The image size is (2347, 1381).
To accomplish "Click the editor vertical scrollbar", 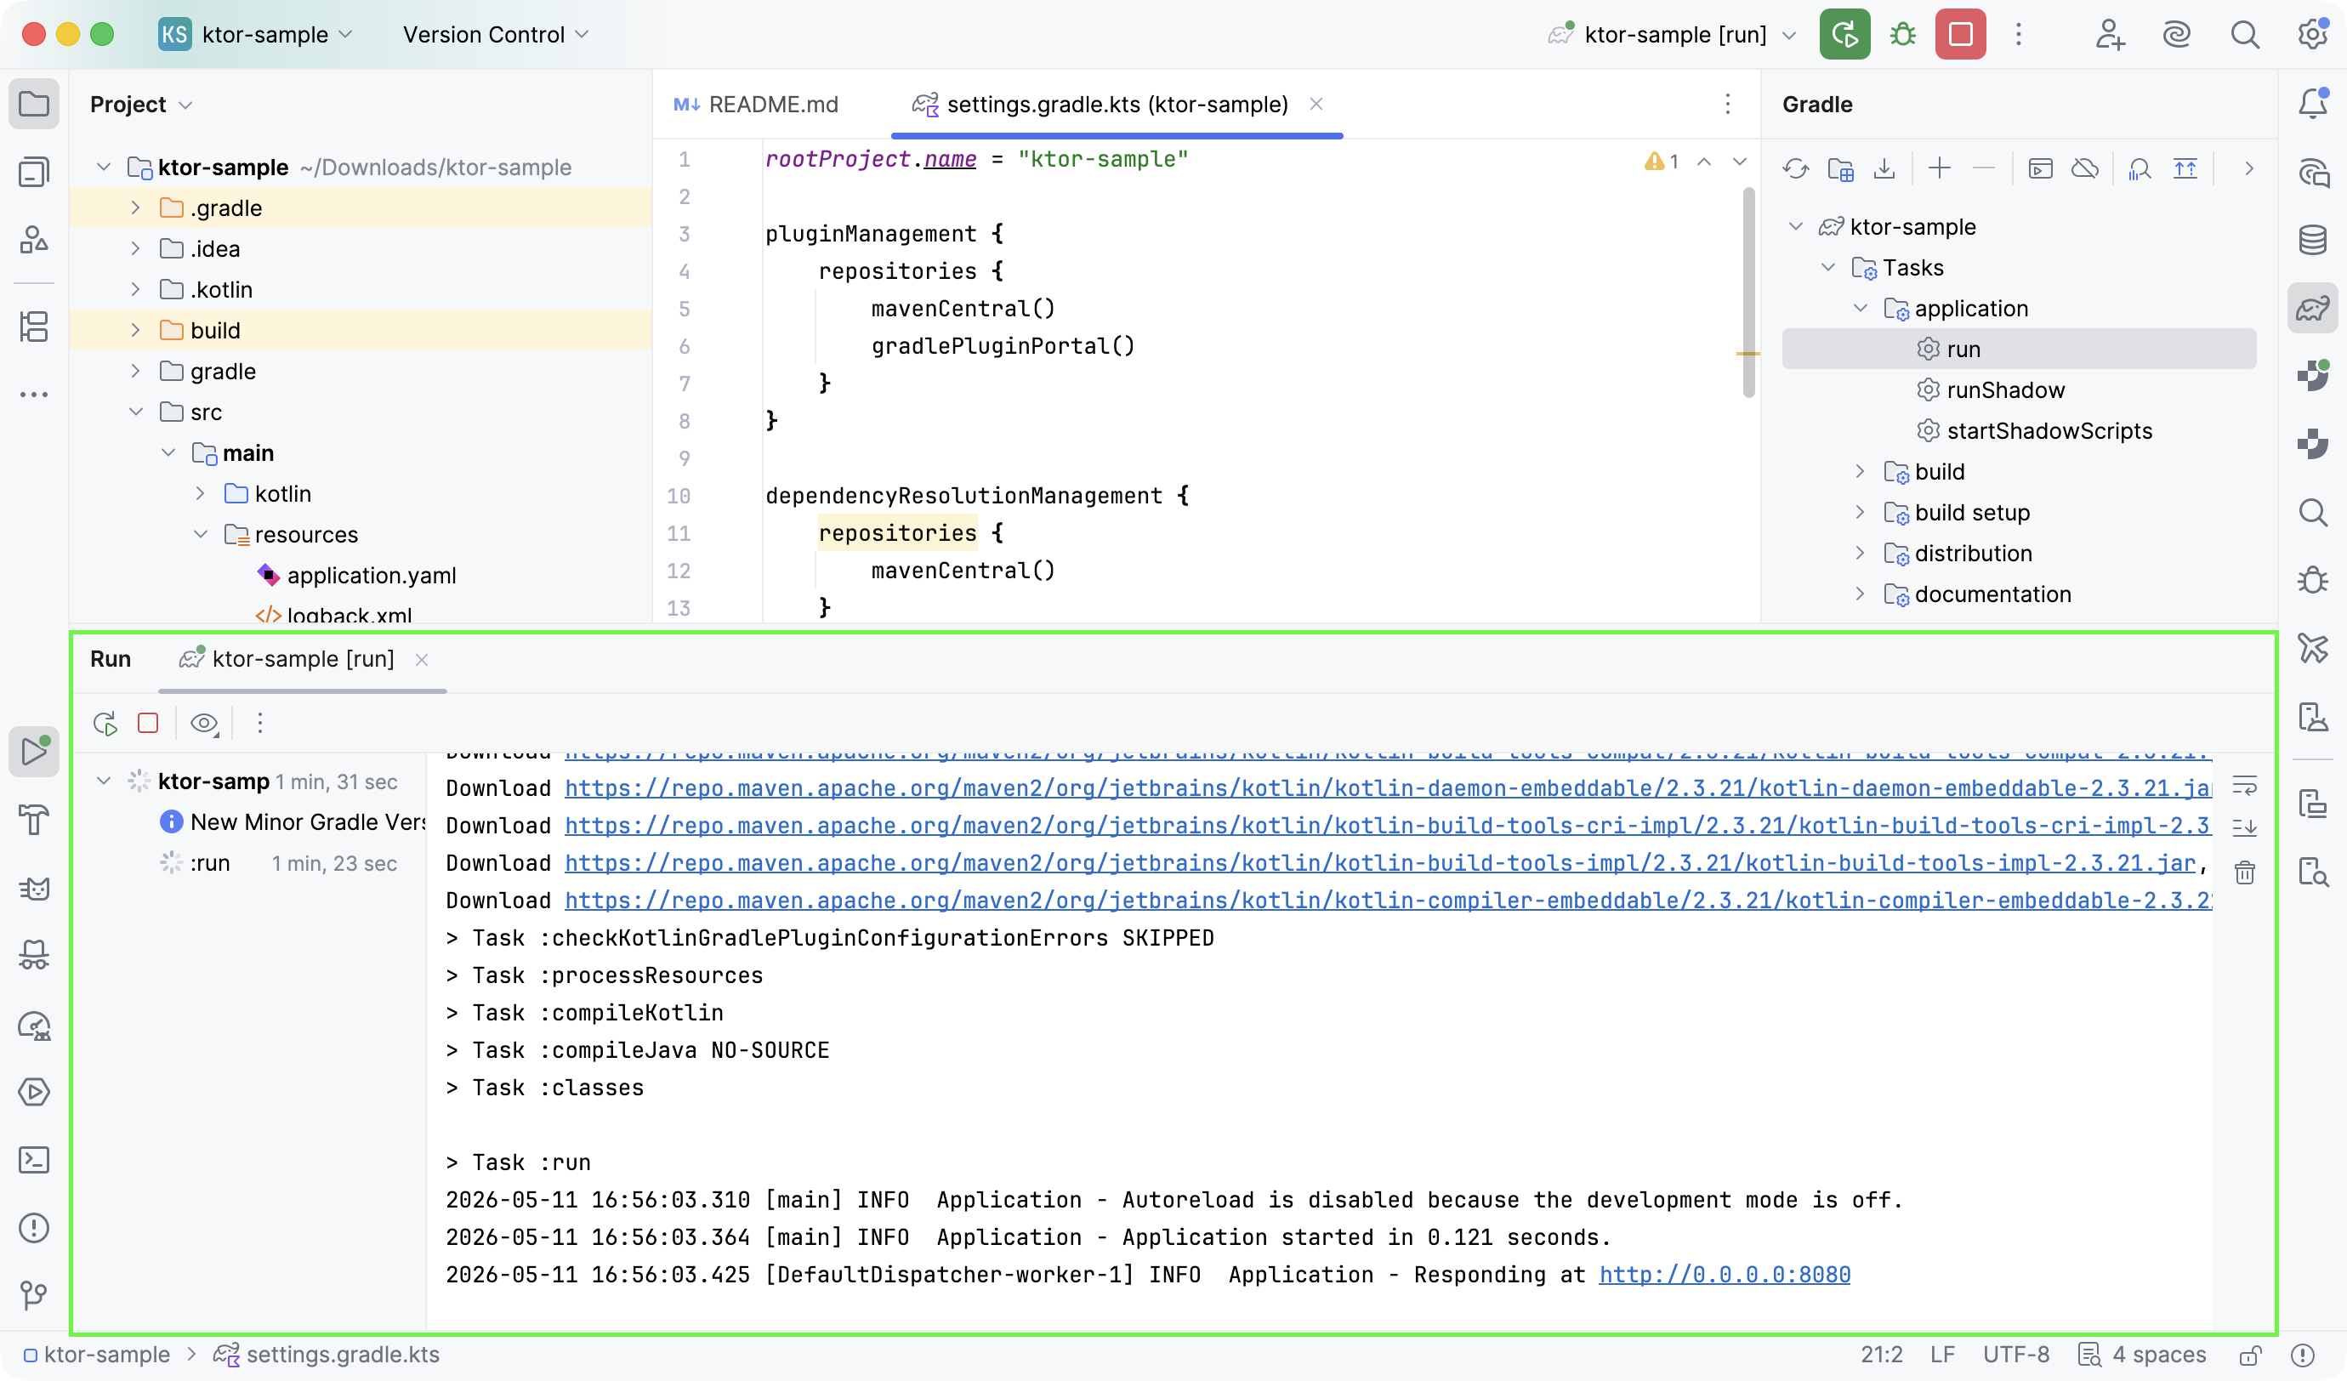I will pos(1748,293).
